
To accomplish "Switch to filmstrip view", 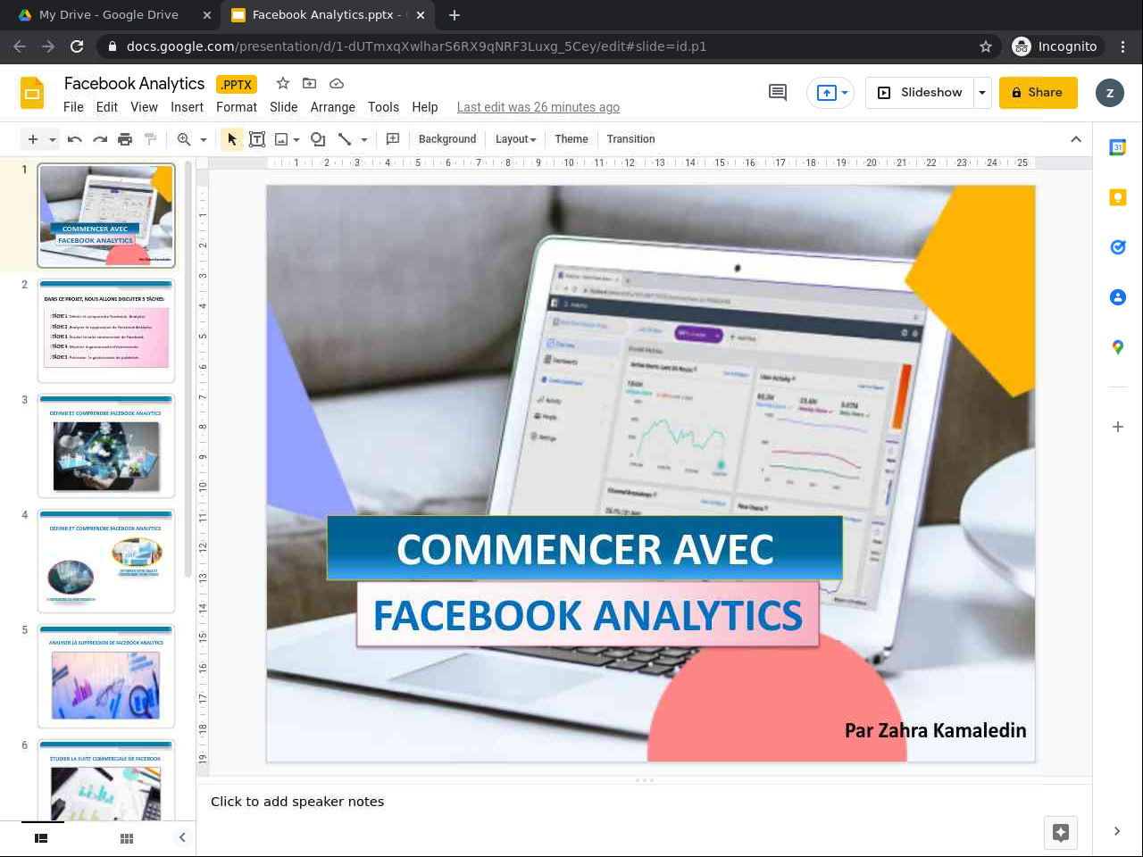I will coord(41,838).
